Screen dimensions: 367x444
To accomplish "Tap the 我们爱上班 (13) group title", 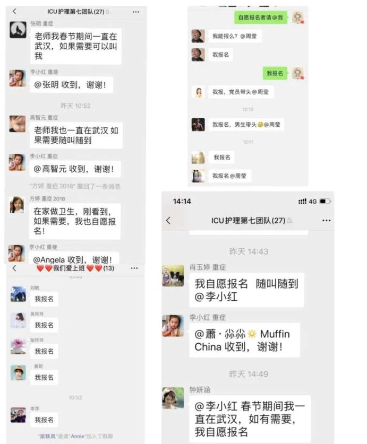I will click(x=75, y=268).
